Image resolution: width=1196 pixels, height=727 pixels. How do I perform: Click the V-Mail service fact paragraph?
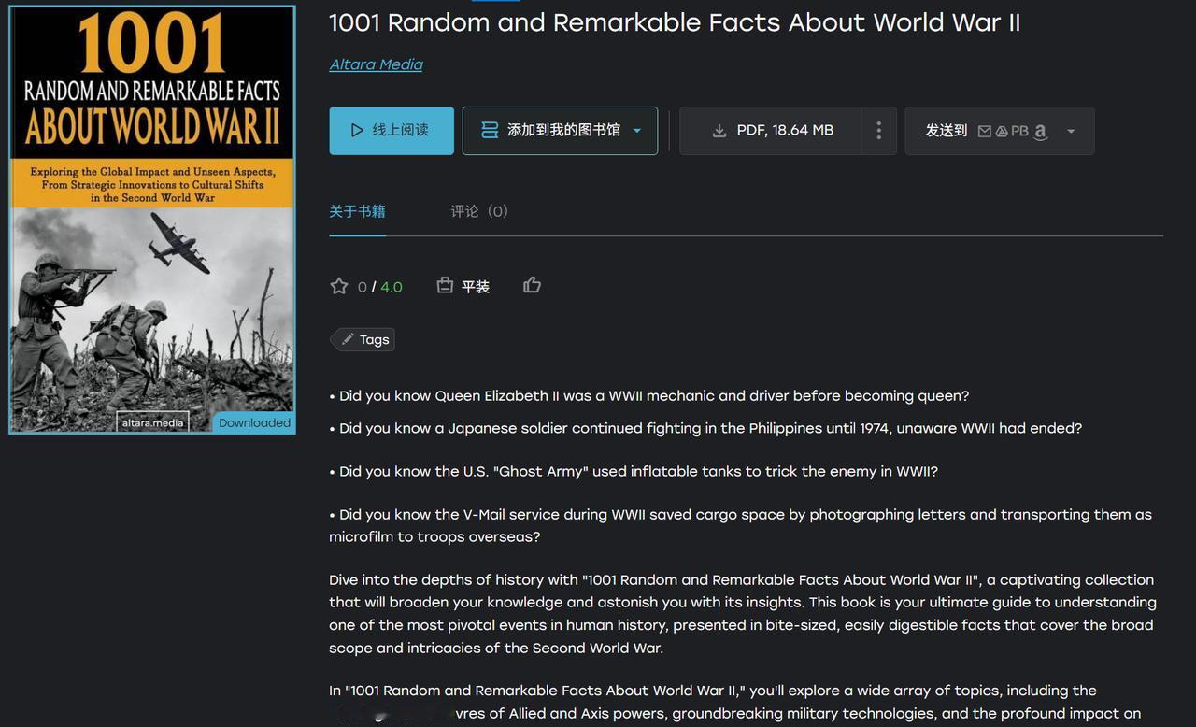click(741, 526)
